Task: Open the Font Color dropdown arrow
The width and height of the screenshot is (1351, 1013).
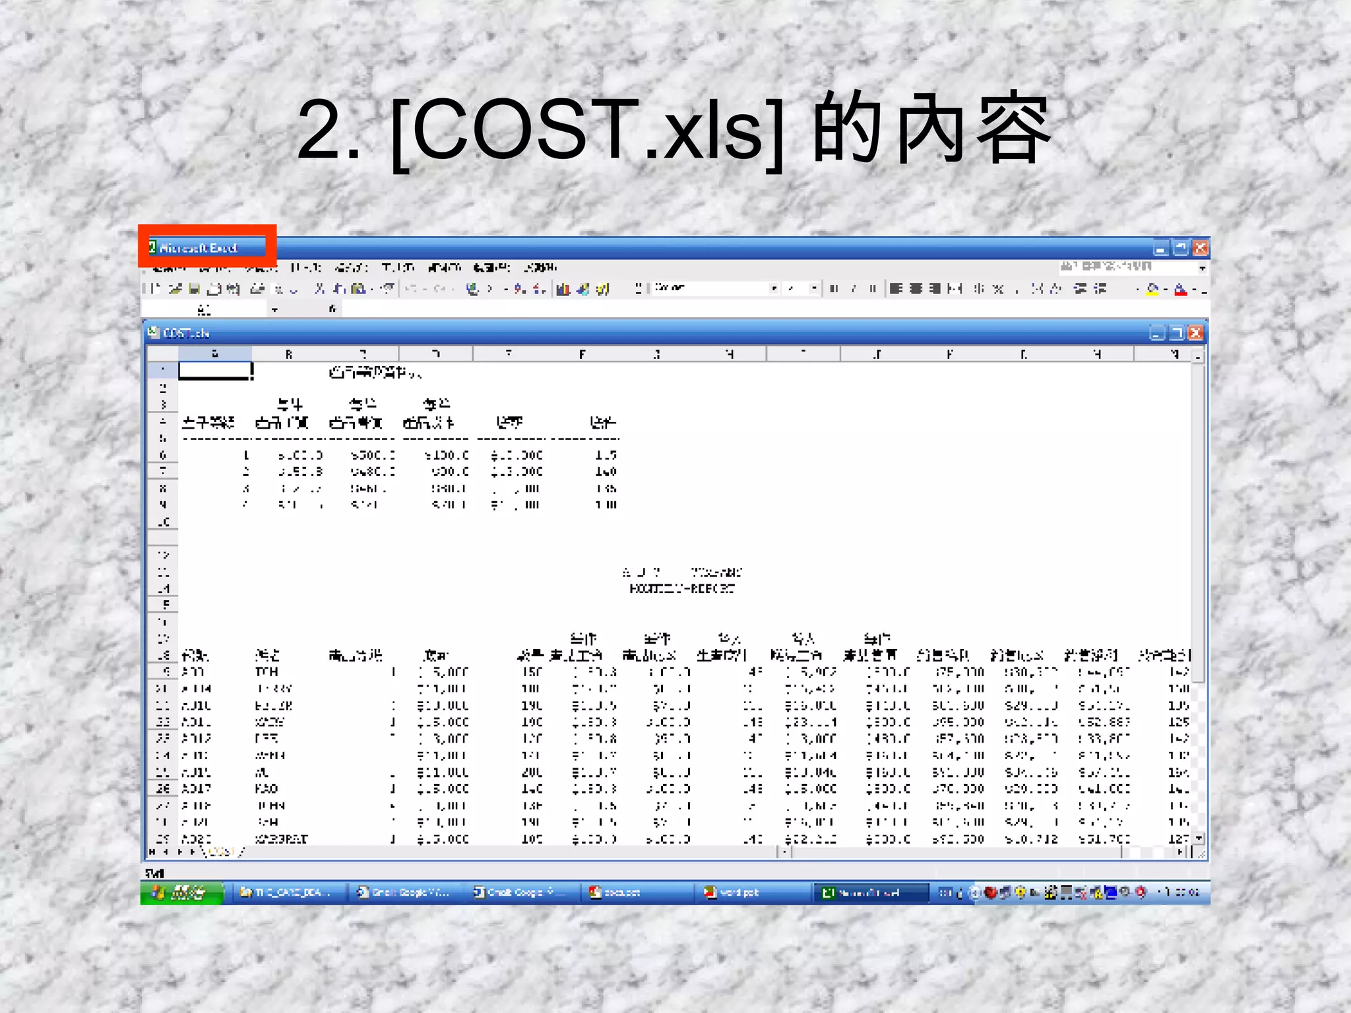Action: pos(1194,289)
